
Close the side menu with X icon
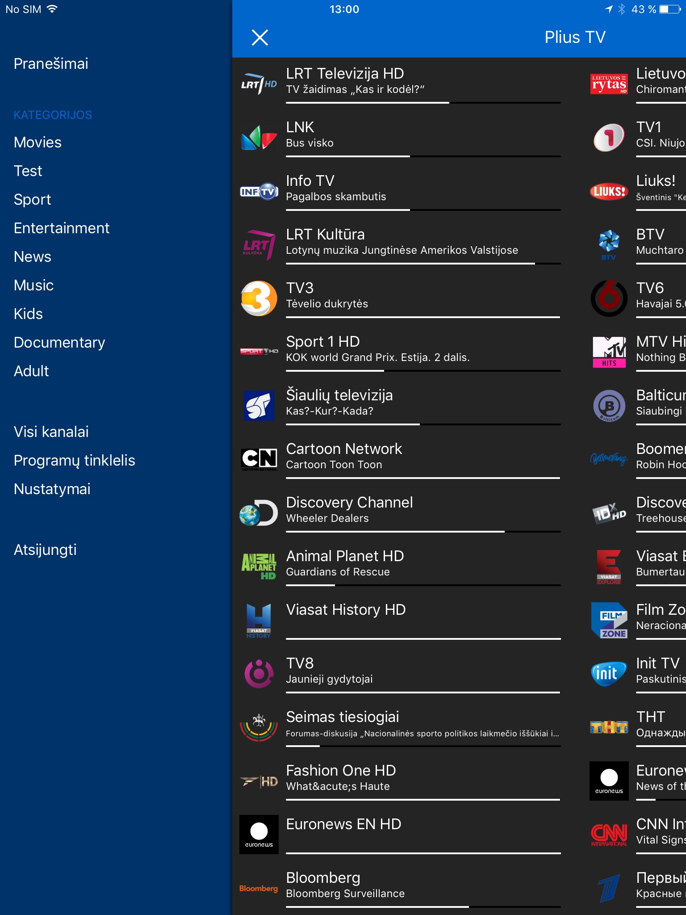(259, 38)
